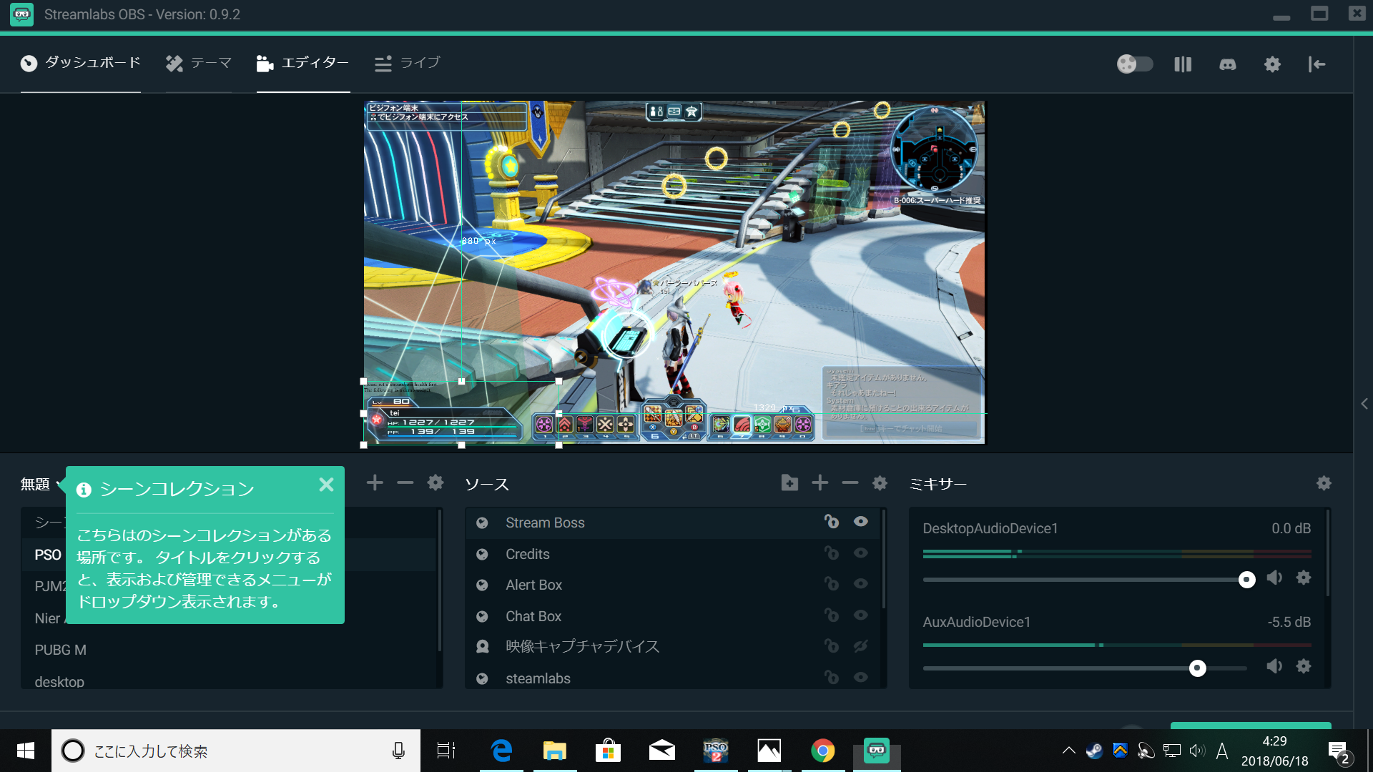Viewport: 1373px width, 772px height.
Task: Select the Alert Box source
Action: click(674, 585)
